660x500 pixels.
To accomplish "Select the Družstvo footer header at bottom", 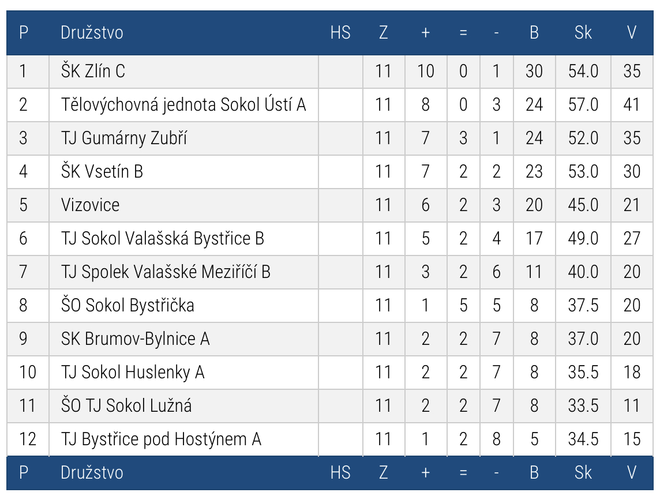I will click(92, 473).
